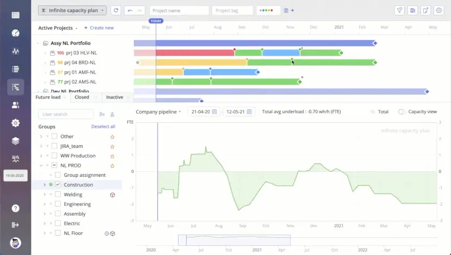
Task: Open the Infinite capacity plan dropdown
Action: 72,10
